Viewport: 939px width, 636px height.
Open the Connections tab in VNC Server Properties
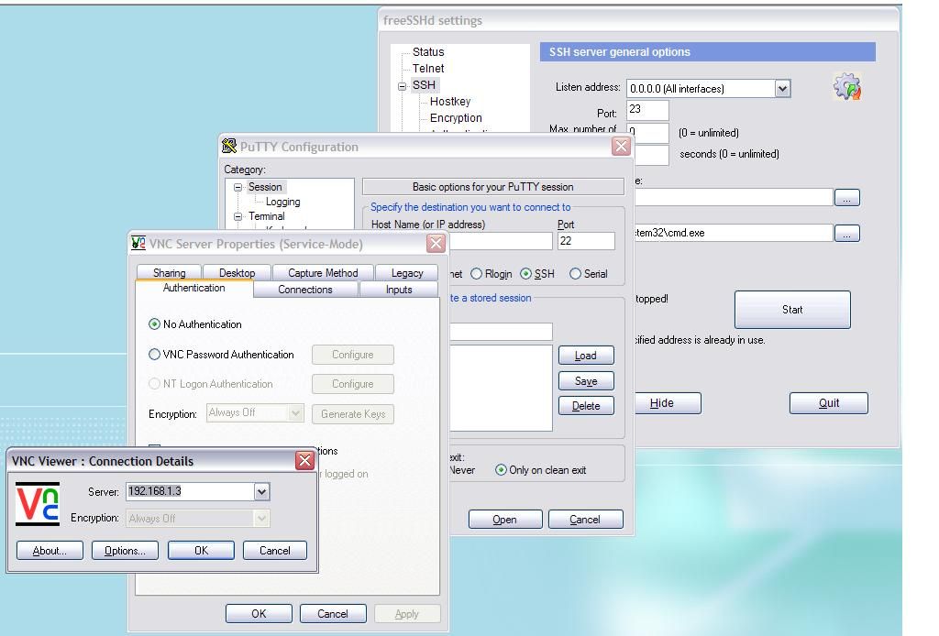coord(306,289)
